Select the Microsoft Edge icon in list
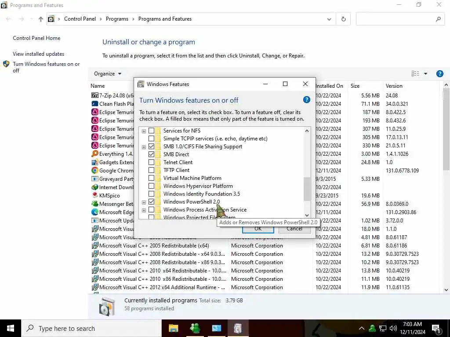This screenshot has width=450, height=337. (x=95, y=212)
